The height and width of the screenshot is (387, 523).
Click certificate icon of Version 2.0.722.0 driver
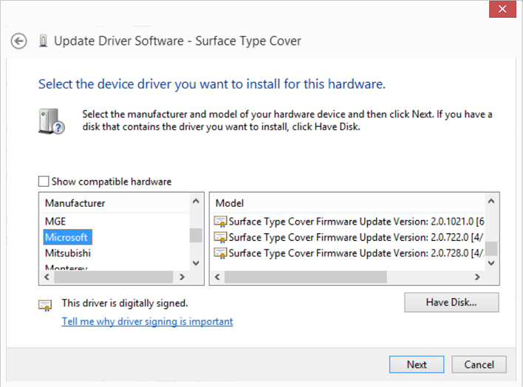tap(220, 237)
